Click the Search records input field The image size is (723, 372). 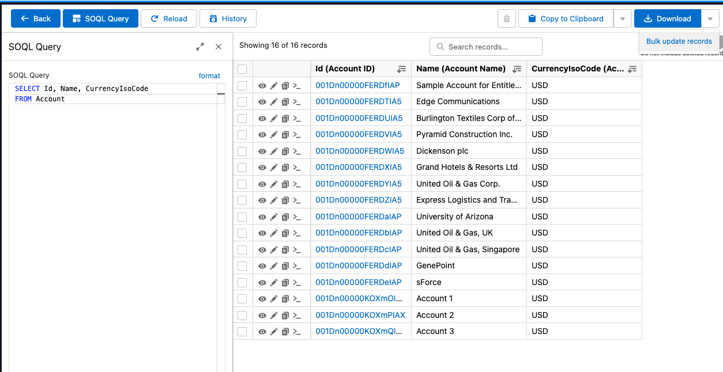coord(485,47)
